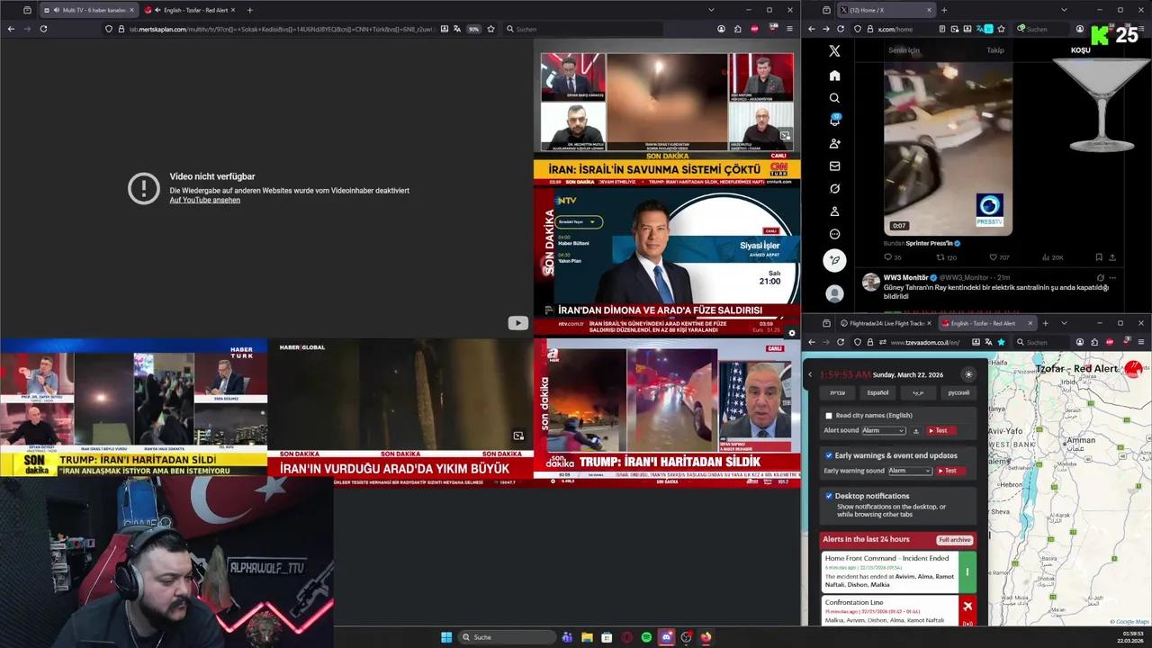Open the X follow people icon
Viewport: 1152px width, 648px height.
[x=834, y=143]
